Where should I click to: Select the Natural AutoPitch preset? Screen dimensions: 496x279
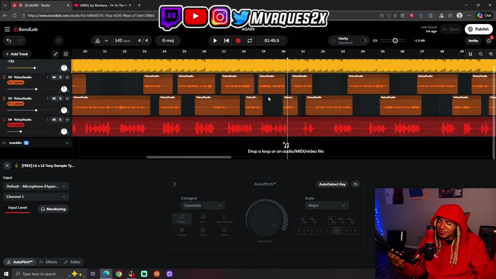pos(182,232)
